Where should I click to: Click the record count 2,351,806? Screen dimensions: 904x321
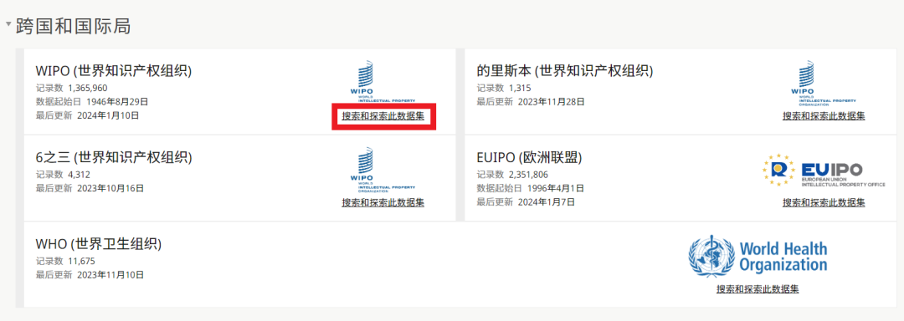tap(529, 175)
